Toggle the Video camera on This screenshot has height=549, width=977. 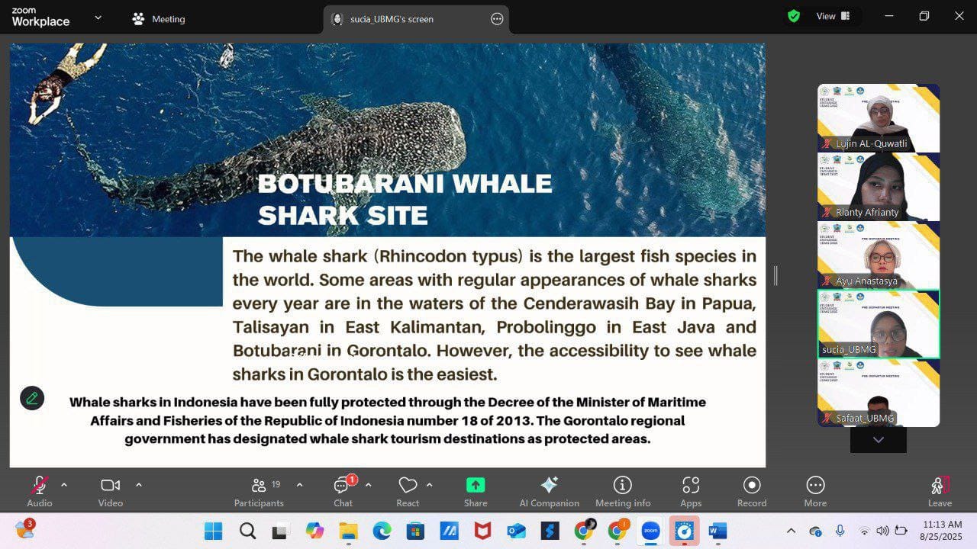click(110, 491)
